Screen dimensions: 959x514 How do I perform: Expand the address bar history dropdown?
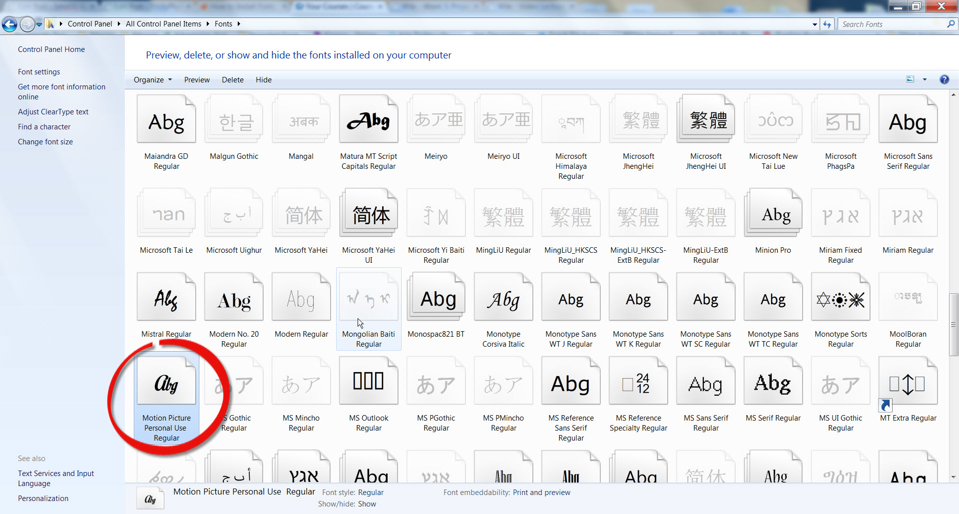tap(815, 24)
